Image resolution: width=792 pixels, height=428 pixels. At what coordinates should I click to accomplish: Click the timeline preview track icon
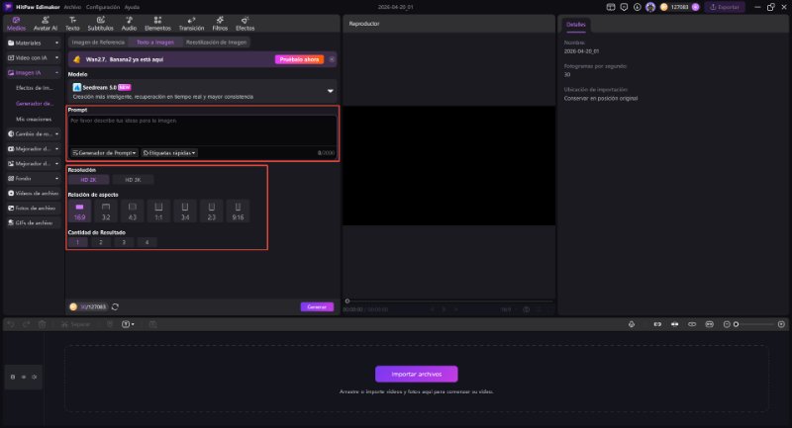pyautogui.click(x=709, y=324)
